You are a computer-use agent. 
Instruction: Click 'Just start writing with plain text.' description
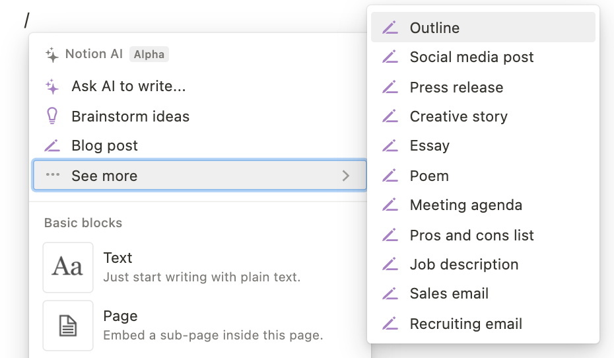[201, 277]
